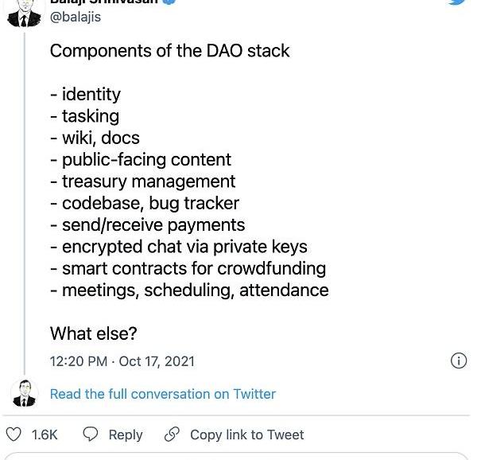Click the blue verified badge
Screen dimensions: 477x460
(169, 2)
